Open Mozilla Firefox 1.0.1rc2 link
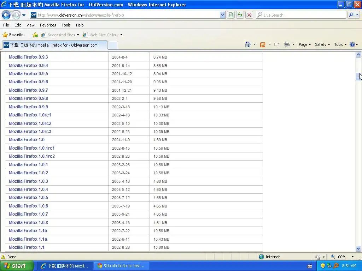Screen dimensions: 362x271 tap(32, 156)
